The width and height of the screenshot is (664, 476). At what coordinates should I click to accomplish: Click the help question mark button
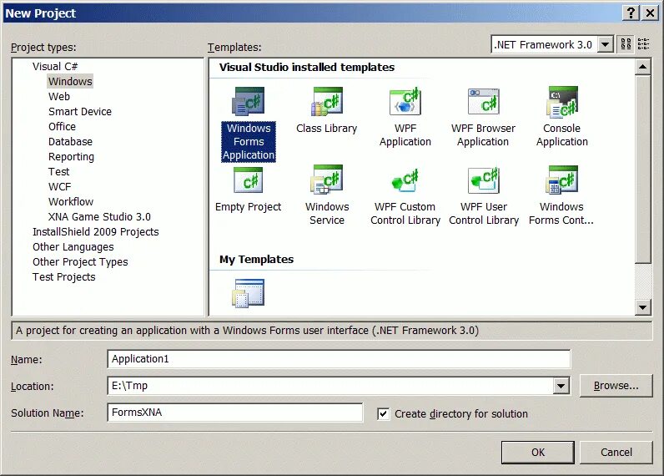click(x=631, y=13)
